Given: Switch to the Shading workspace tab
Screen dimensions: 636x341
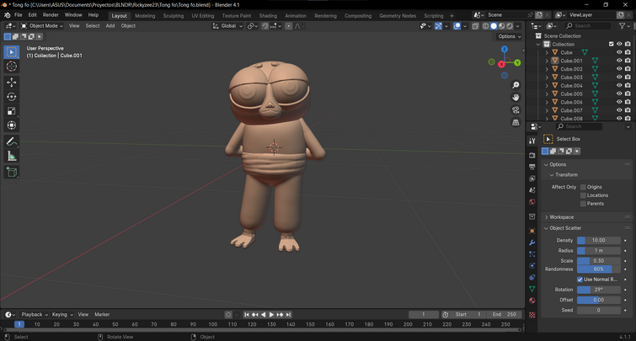Looking at the screenshot, I should (268, 16).
